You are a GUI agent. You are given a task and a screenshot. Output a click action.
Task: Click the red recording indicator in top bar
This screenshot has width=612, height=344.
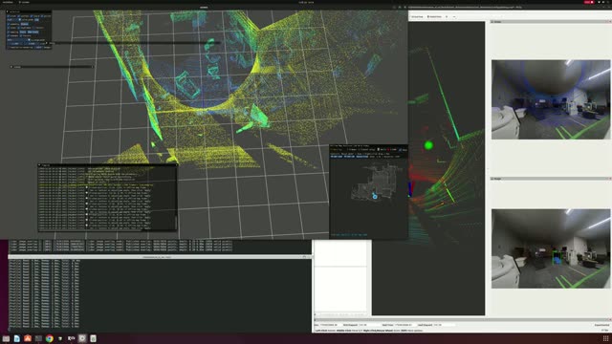click(x=589, y=2)
